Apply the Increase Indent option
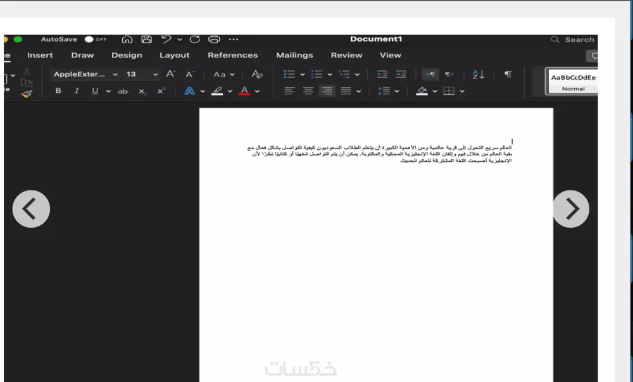This screenshot has width=633, height=382. 401,74
